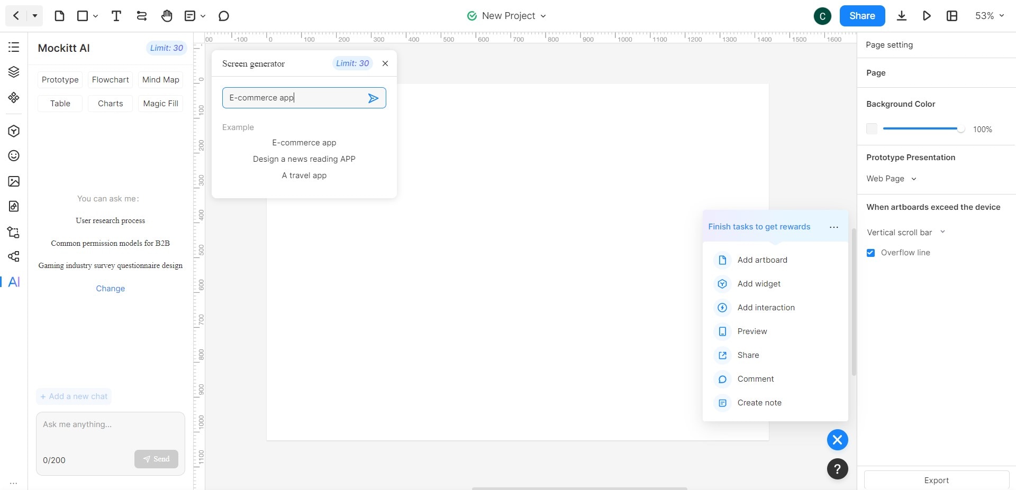The height and width of the screenshot is (490, 1016).
Task: Select the Mind Map AI mode
Action: (161, 80)
